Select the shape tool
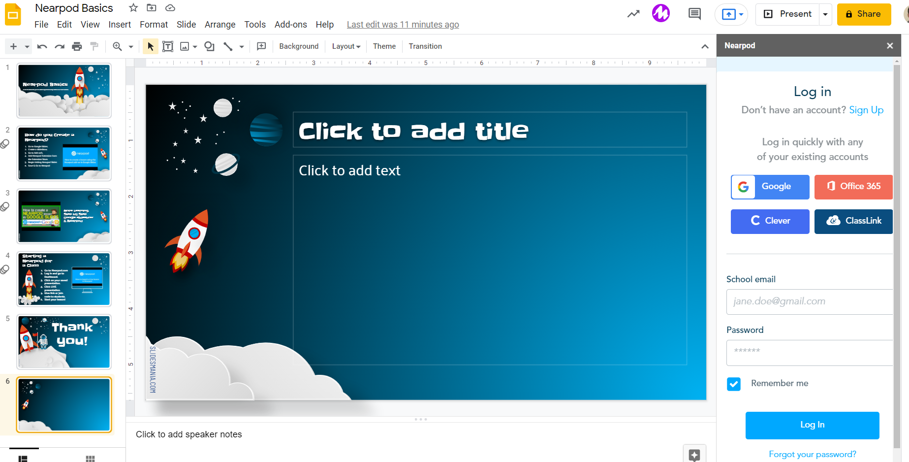The height and width of the screenshot is (462, 909). pos(209,46)
